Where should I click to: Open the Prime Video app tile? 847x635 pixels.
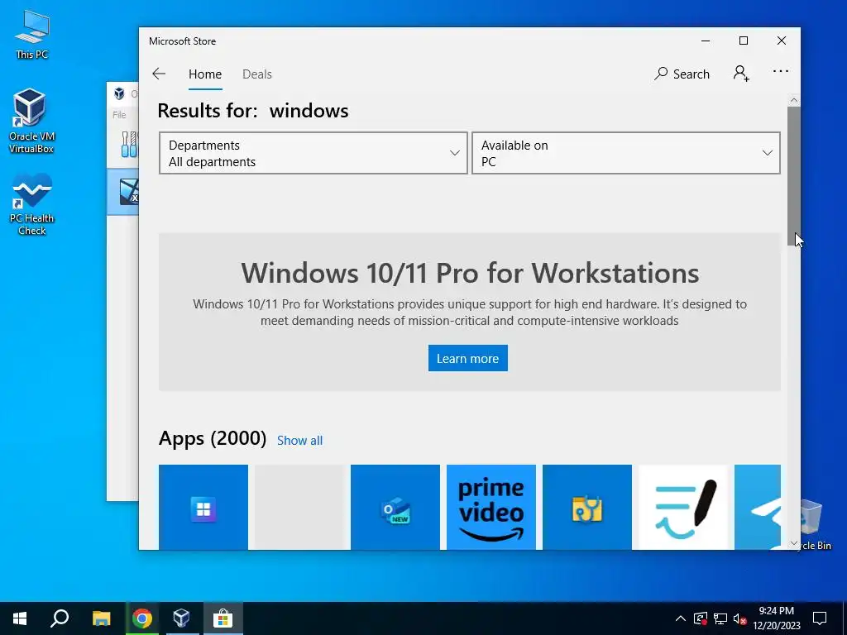pyautogui.click(x=491, y=507)
